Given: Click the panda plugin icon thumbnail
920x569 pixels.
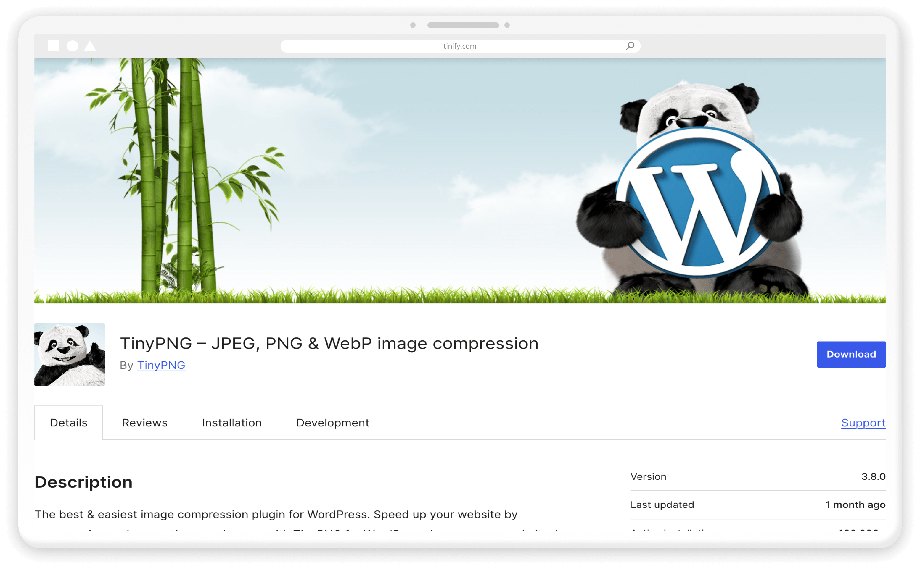Looking at the screenshot, I should click(70, 354).
